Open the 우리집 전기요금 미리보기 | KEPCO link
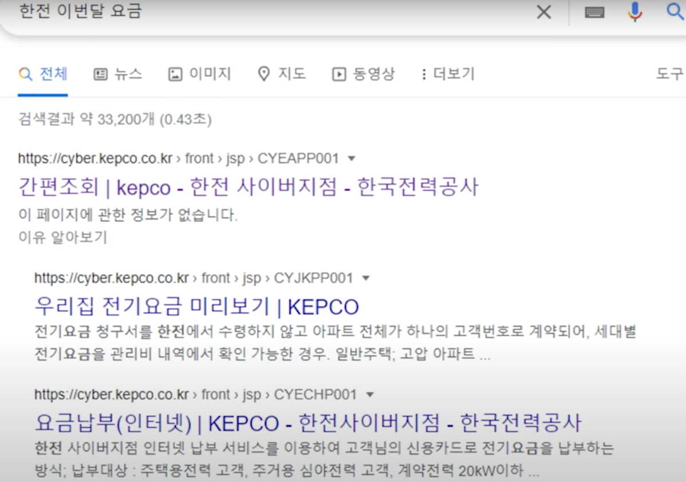Viewport: 686px width, 482px height. (x=196, y=306)
